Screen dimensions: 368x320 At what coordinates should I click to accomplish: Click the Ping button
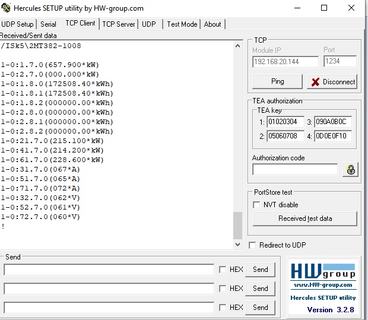point(277,81)
